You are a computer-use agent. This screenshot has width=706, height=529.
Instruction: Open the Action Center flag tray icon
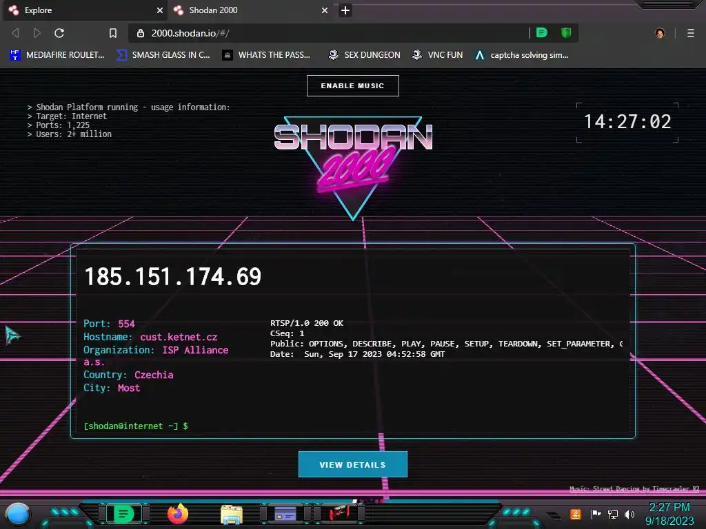point(596,514)
